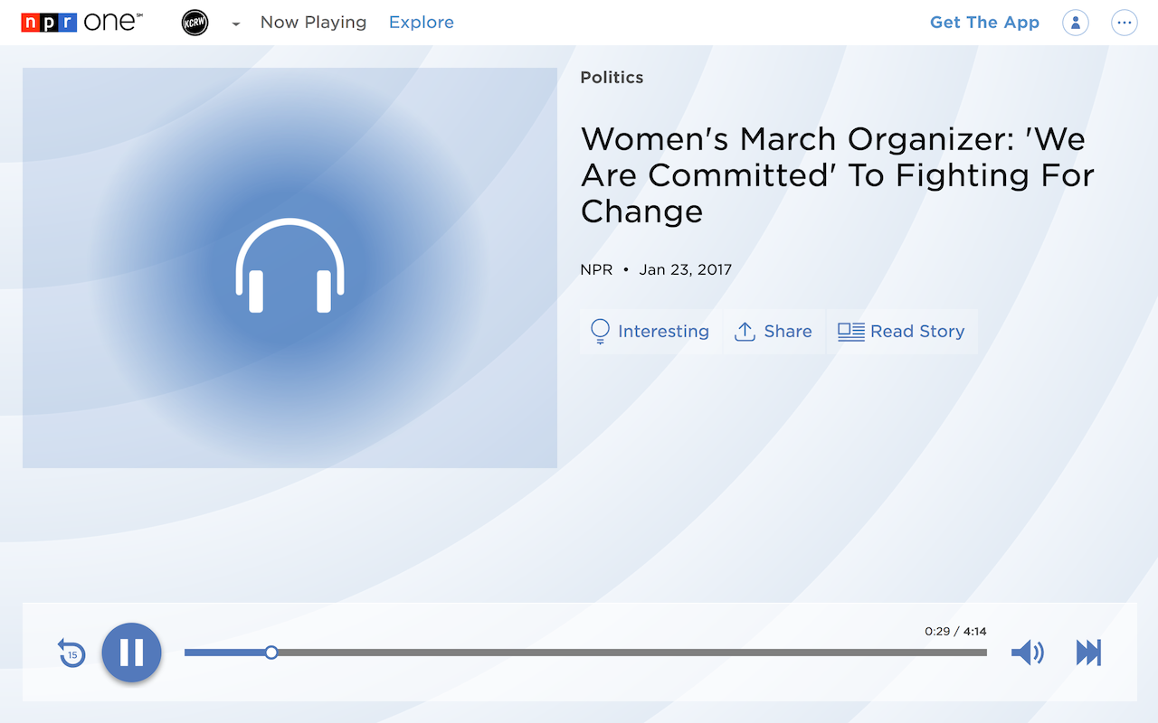
Task: Mark the story as Interesting
Action: (650, 332)
